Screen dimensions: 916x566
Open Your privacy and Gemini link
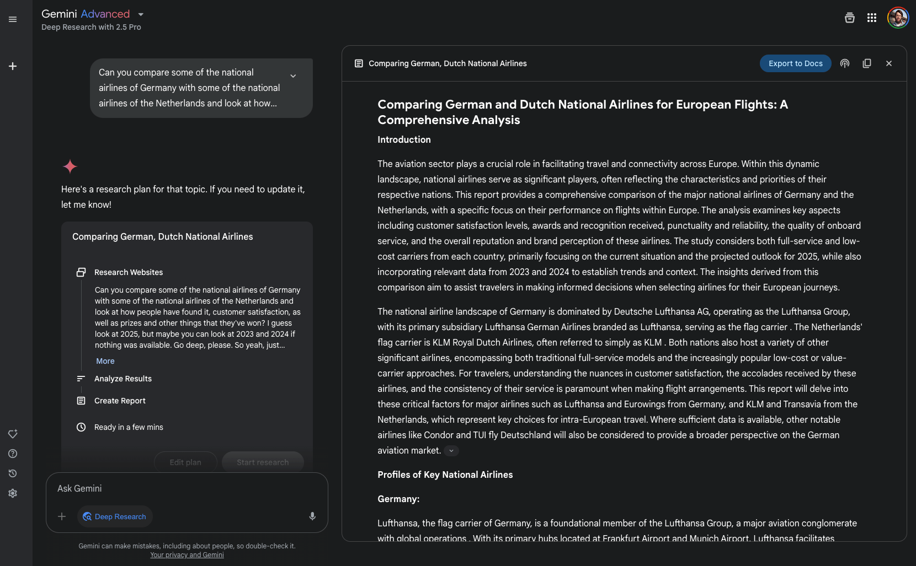[187, 555]
